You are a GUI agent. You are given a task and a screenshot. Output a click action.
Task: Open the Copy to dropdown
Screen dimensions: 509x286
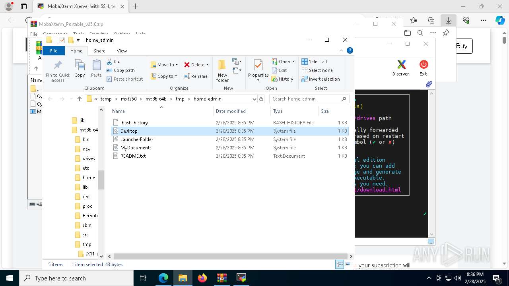point(164,76)
